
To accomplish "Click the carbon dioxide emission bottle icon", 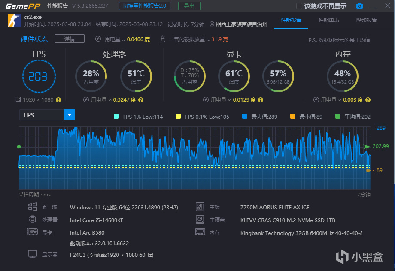I will tap(163, 39).
